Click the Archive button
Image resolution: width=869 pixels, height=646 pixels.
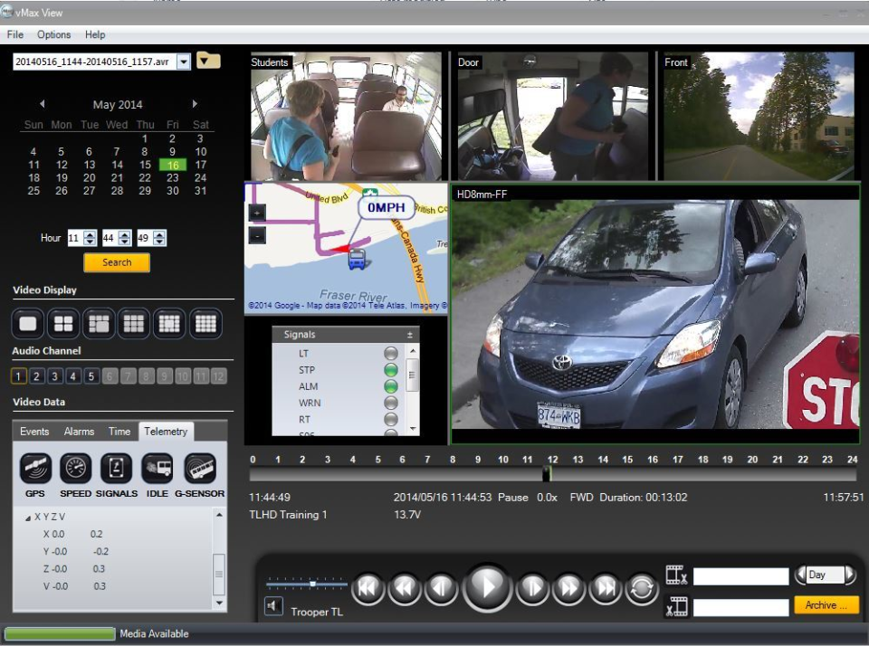(x=826, y=605)
